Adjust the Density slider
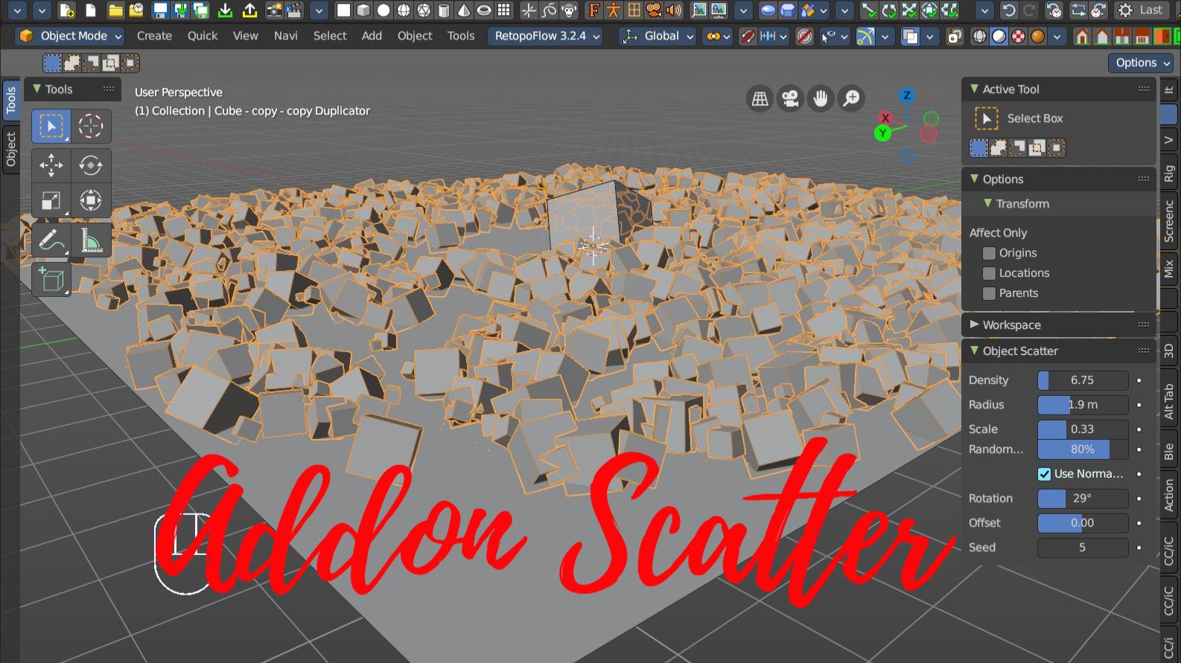1181x663 pixels. (1083, 380)
